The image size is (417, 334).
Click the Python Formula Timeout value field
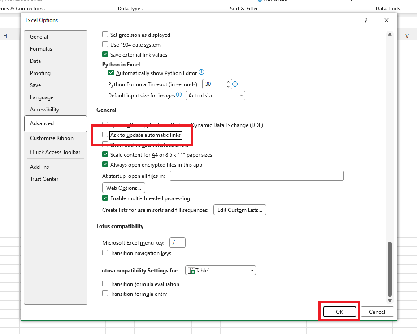point(214,84)
